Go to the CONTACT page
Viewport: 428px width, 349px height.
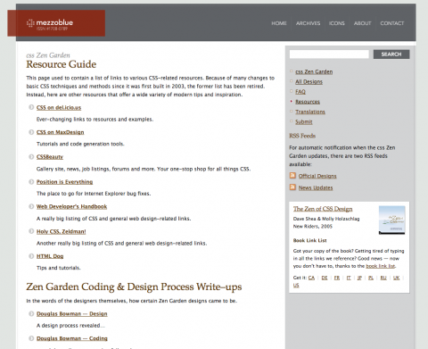392,23
